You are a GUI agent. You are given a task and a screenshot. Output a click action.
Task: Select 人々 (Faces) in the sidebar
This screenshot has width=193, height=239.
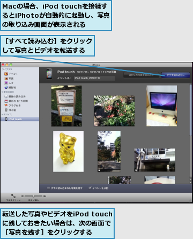pyautogui.click(x=9, y=83)
